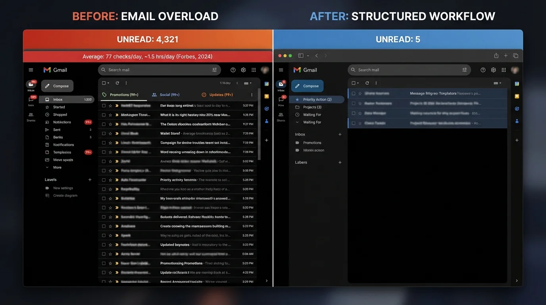Open the Google apps grid

(254, 69)
